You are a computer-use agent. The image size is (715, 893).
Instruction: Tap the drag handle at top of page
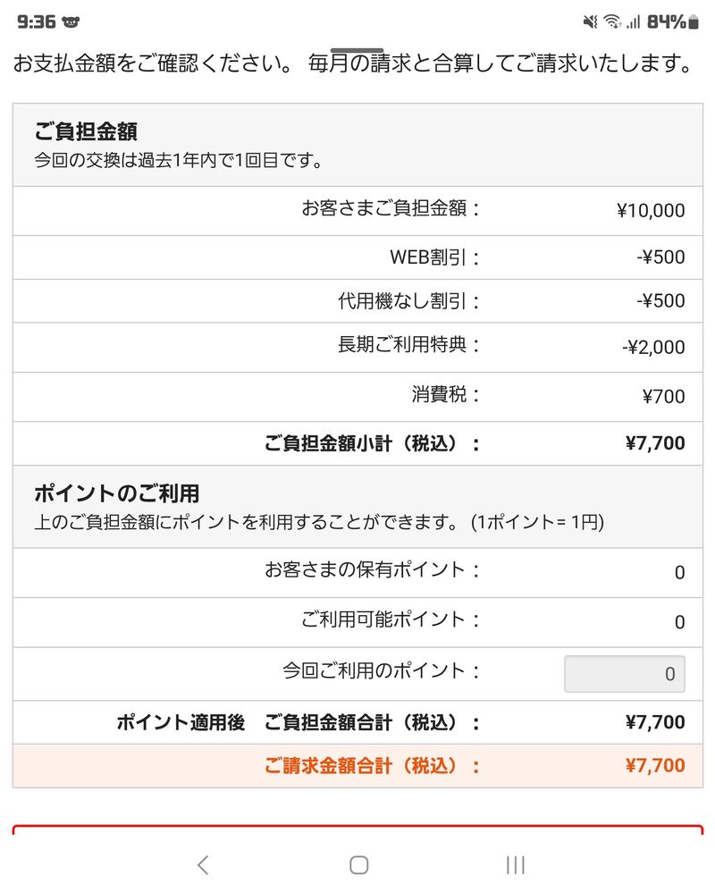[357, 51]
